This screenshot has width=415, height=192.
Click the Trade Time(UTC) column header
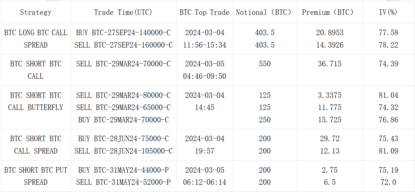coord(123,12)
